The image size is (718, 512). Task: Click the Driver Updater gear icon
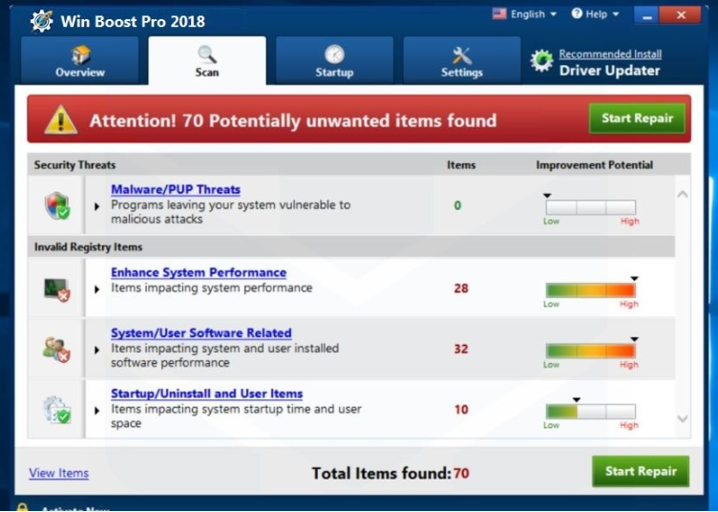click(541, 61)
